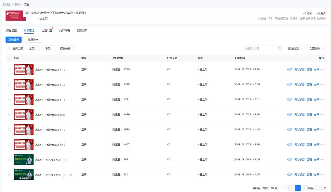
Task: Open the 全部状态 status dropdown
Action: [x=317, y=48]
